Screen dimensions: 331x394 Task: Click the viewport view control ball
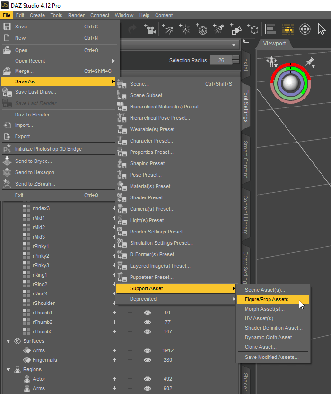[x=291, y=83]
